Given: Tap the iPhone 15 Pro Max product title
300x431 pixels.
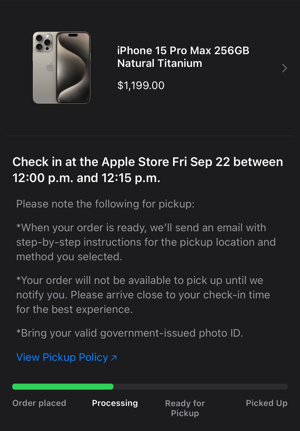Looking at the screenshot, I should click(x=183, y=50).
